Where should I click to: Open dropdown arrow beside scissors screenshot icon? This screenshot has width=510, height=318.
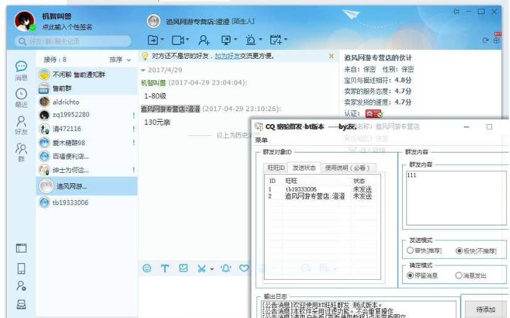click(212, 269)
